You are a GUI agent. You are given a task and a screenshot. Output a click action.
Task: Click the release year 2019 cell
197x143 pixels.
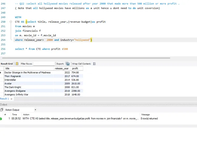coord(67,91)
